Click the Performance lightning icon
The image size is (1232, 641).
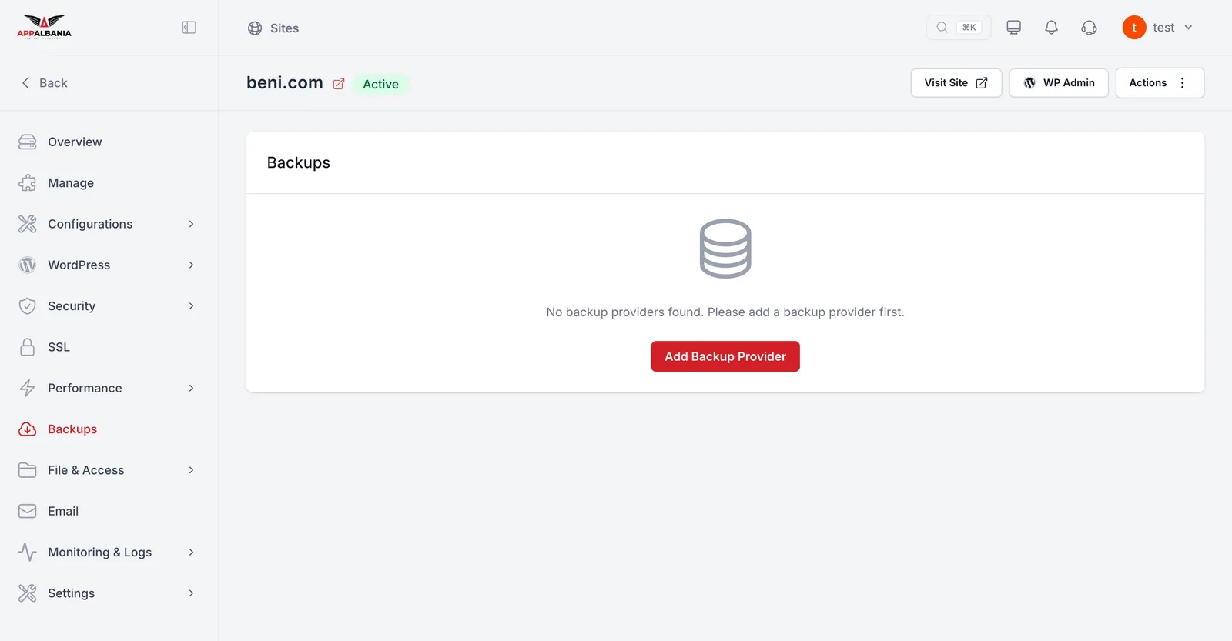coord(28,388)
